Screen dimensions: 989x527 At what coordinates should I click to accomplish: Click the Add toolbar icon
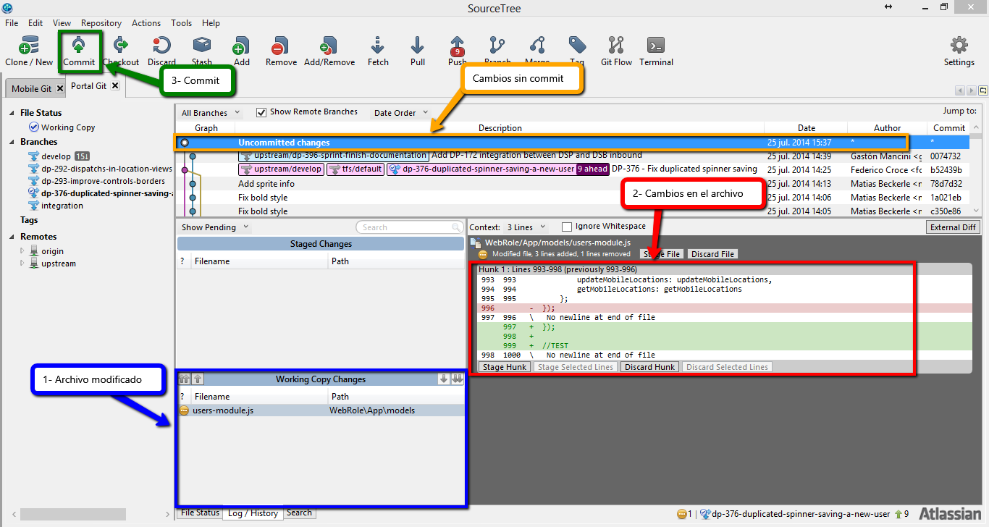click(241, 51)
